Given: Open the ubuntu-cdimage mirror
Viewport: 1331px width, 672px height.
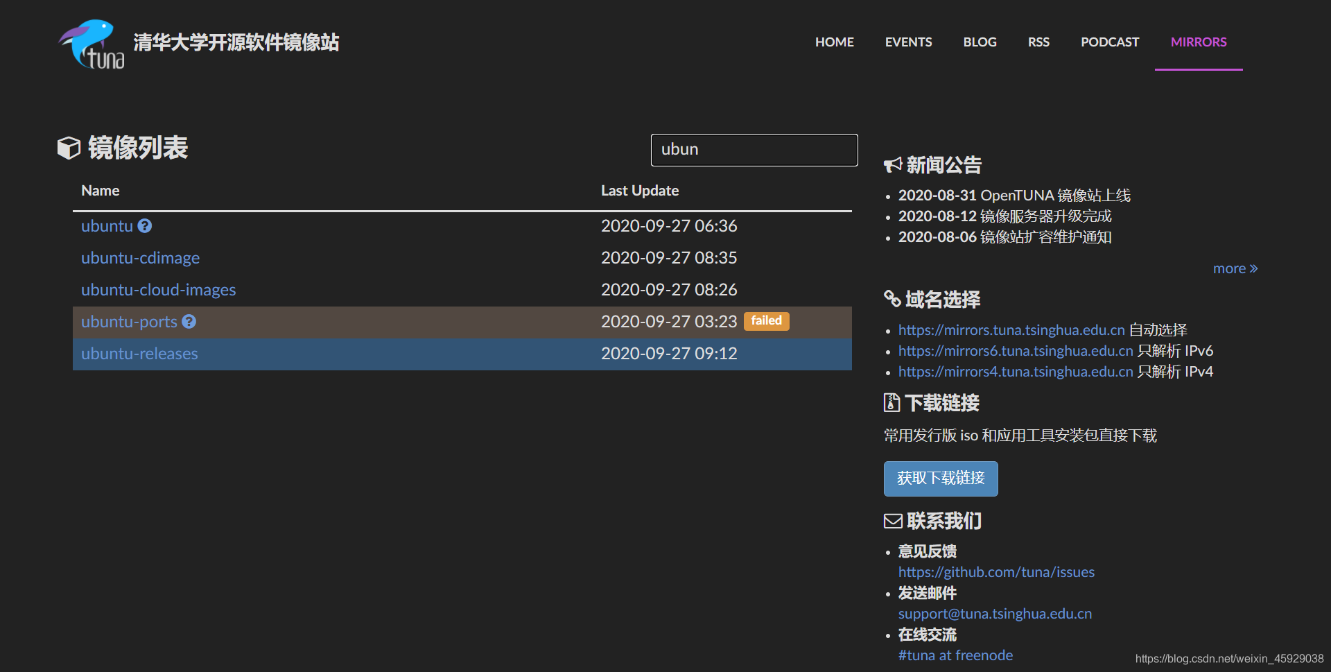Looking at the screenshot, I should pos(140,258).
